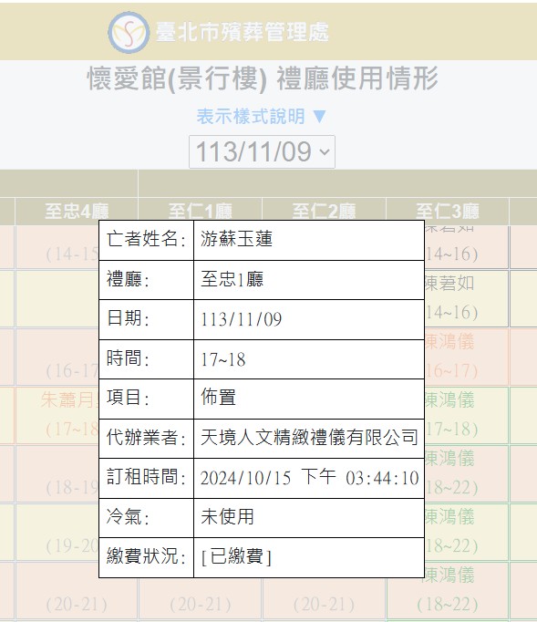The width and height of the screenshot is (537, 622).
Task: Select the 朱蕭月 17~18 slot in 至忠4廳
Action: 57,415
